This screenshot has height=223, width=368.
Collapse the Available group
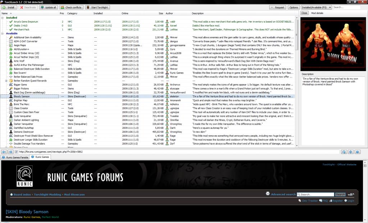coord(3,33)
